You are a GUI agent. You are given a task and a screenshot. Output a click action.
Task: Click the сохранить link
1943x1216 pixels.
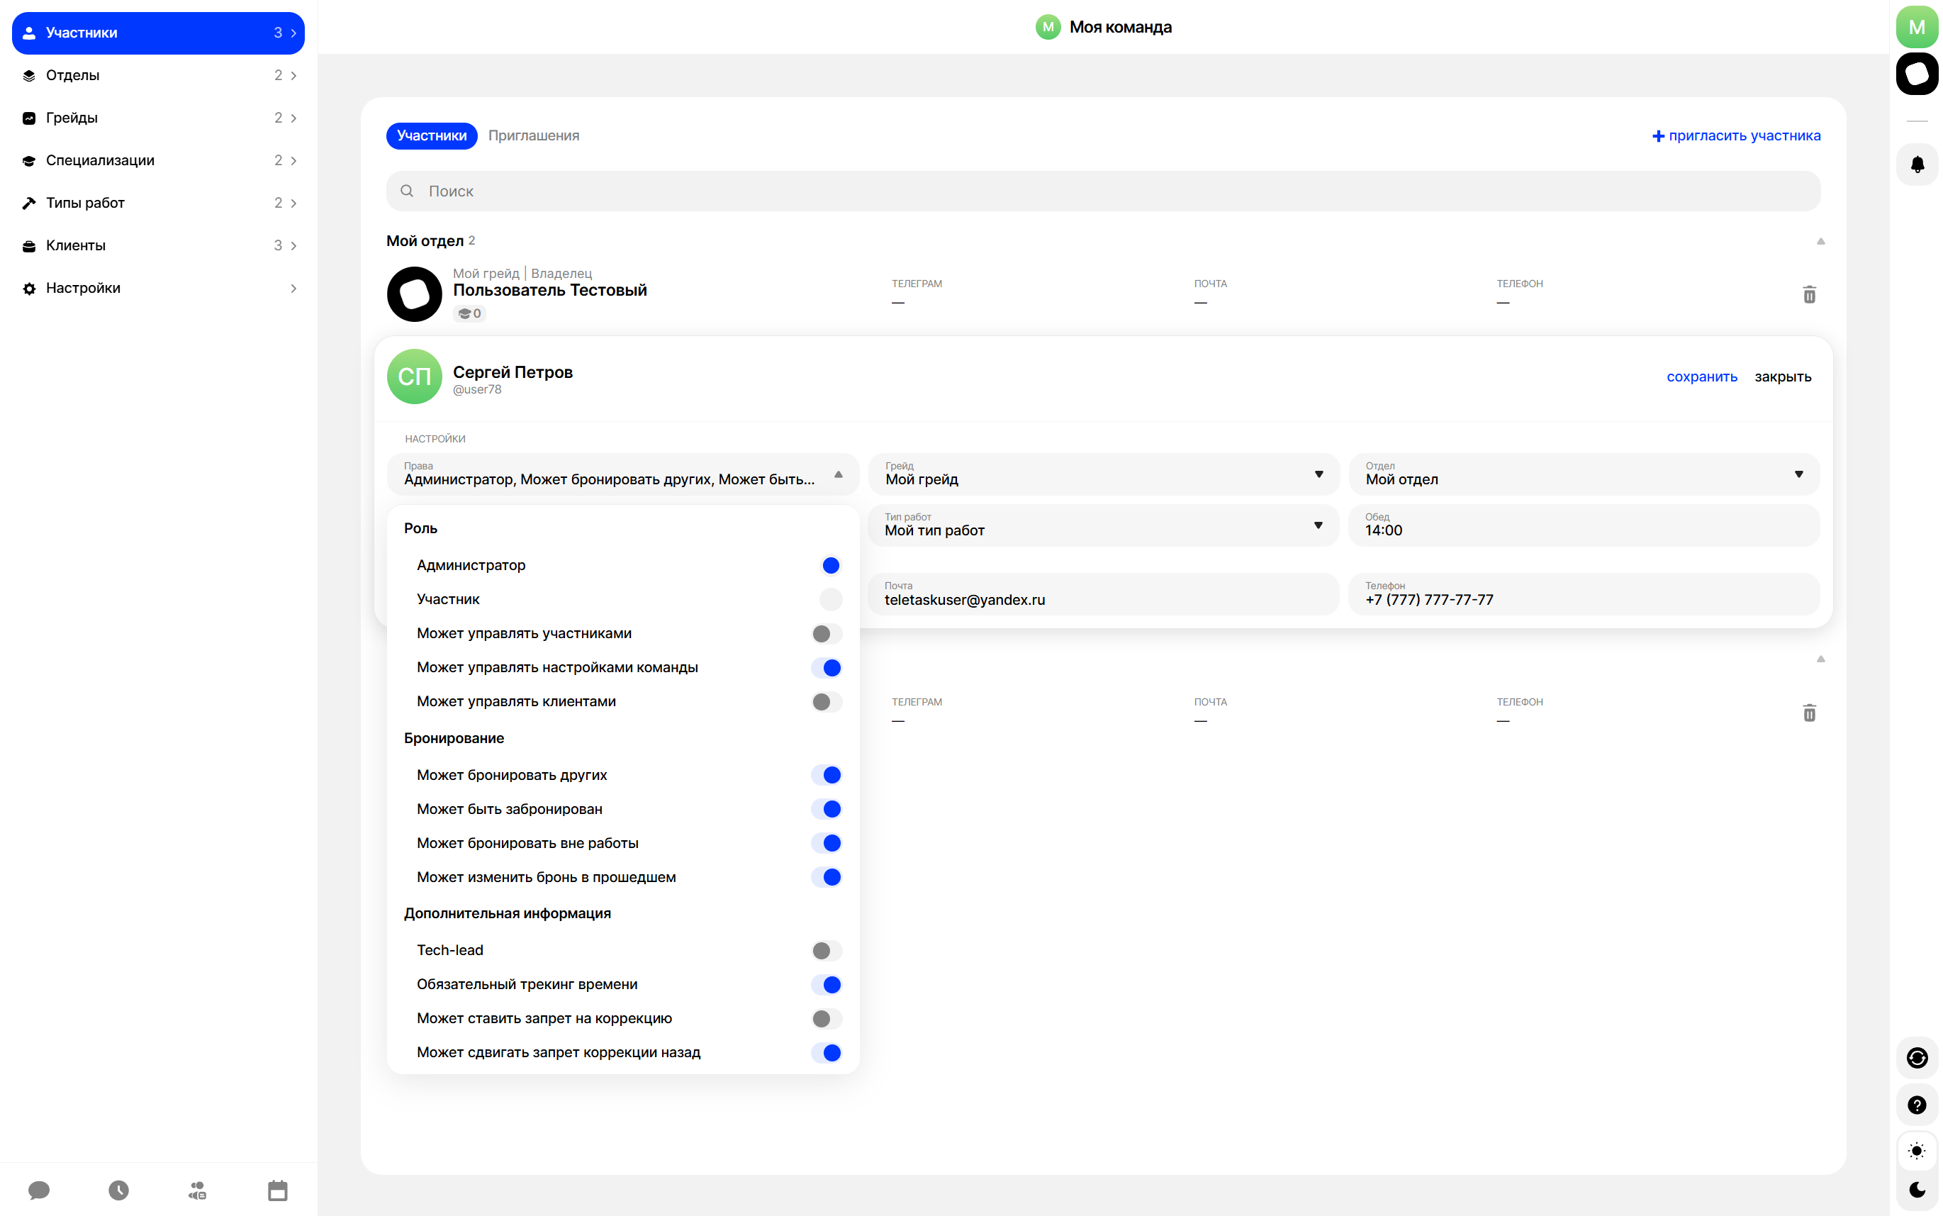(x=1701, y=377)
